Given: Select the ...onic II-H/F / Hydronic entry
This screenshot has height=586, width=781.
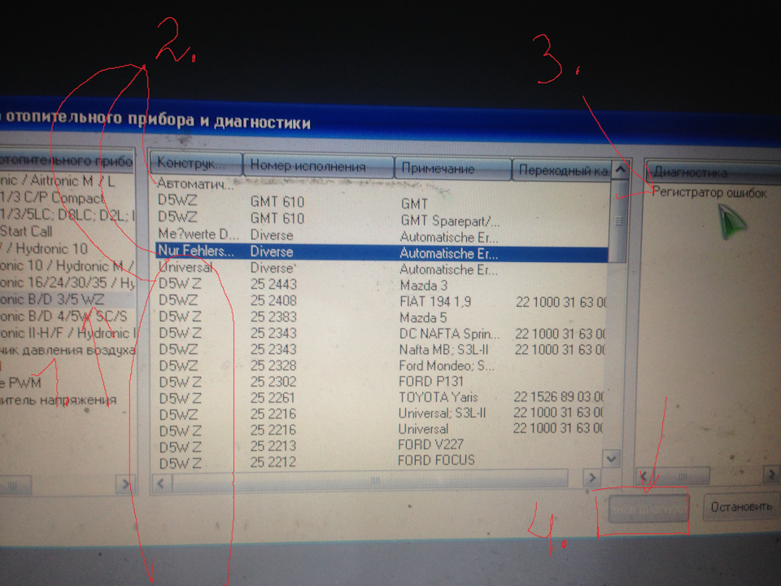Looking at the screenshot, I should [x=68, y=333].
